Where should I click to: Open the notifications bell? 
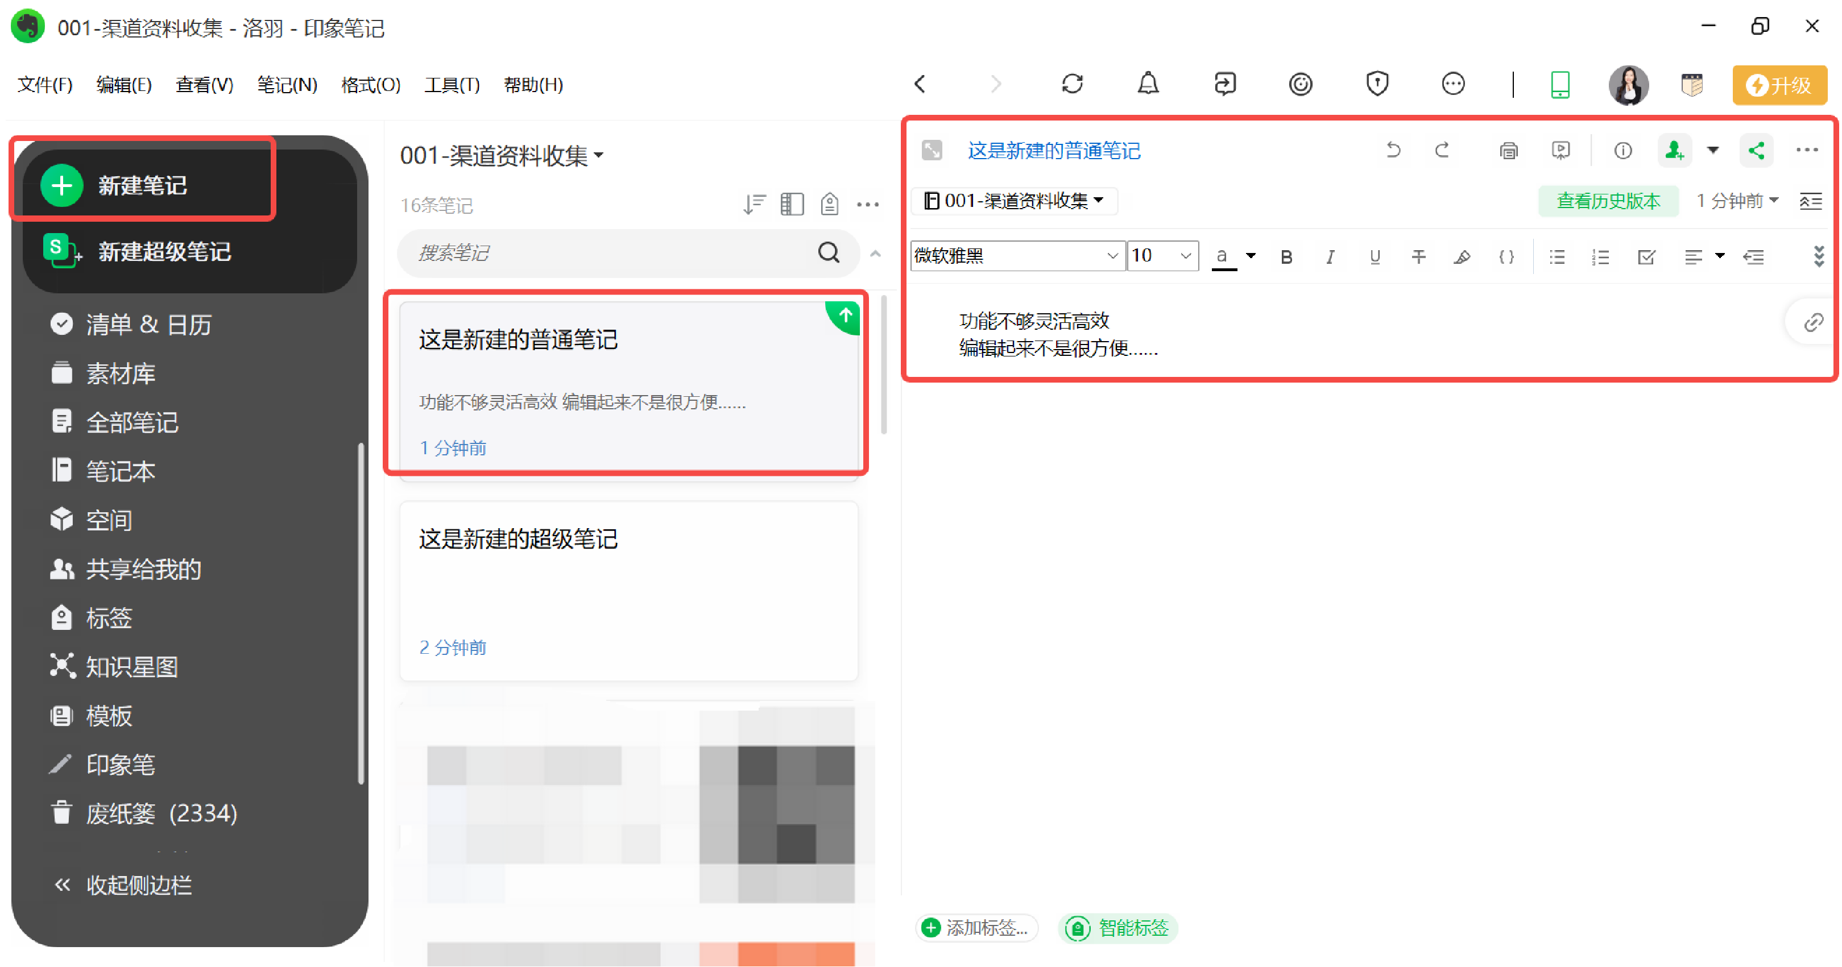point(1148,84)
